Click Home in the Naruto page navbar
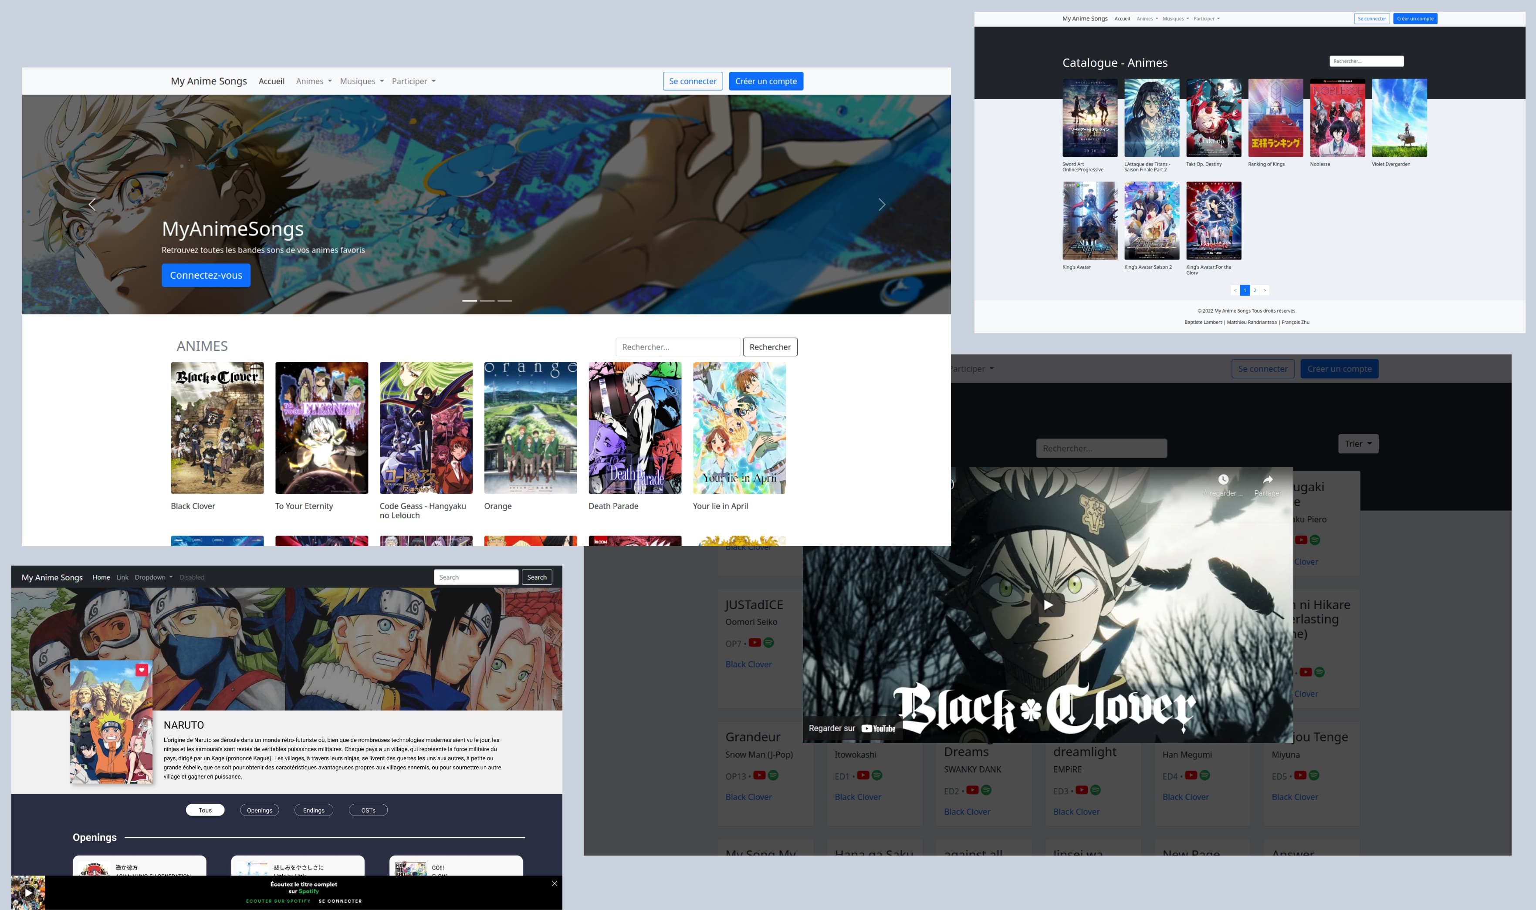Image resolution: width=1536 pixels, height=910 pixels. tap(101, 577)
